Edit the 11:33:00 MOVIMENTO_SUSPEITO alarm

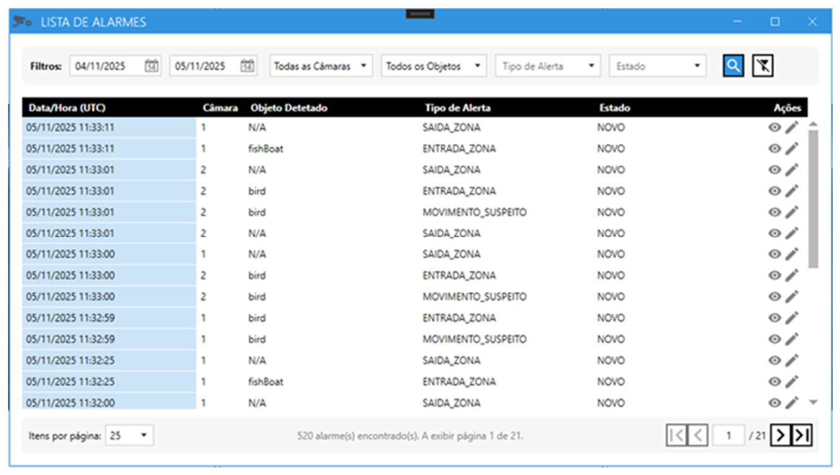tap(792, 296)
